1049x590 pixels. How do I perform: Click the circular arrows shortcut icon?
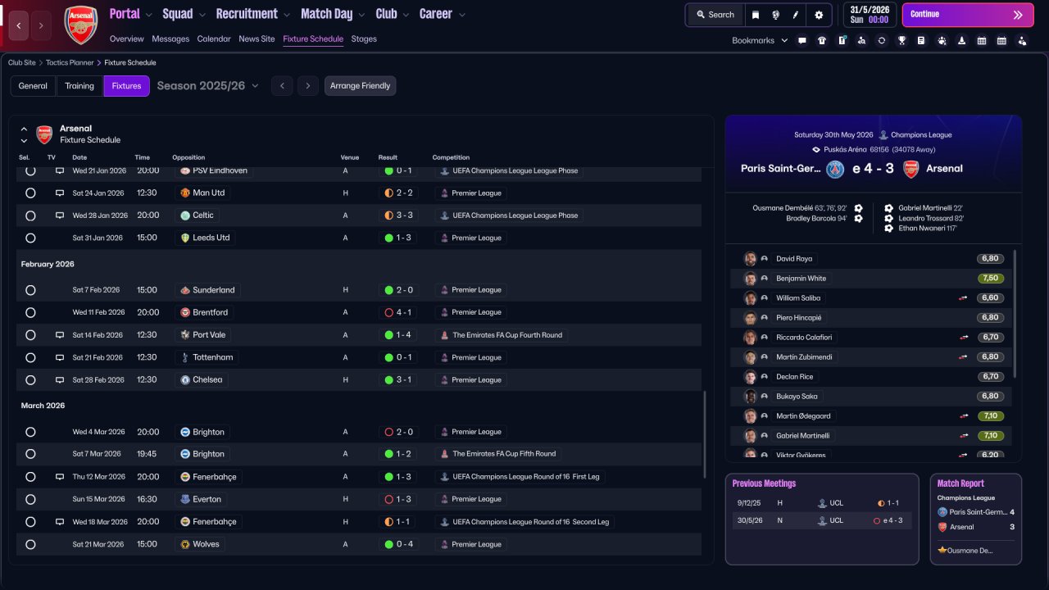click(x=882, y=40)
